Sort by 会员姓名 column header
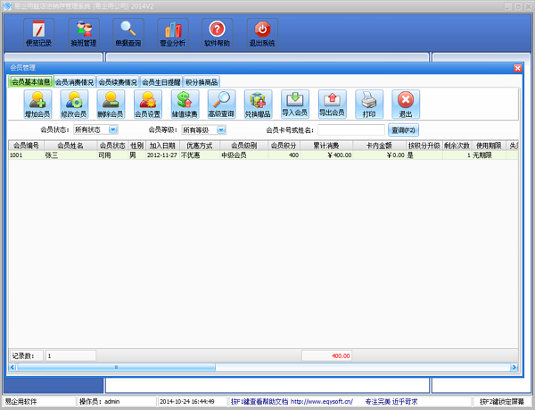The image size is (535, 410). point(70,146)
